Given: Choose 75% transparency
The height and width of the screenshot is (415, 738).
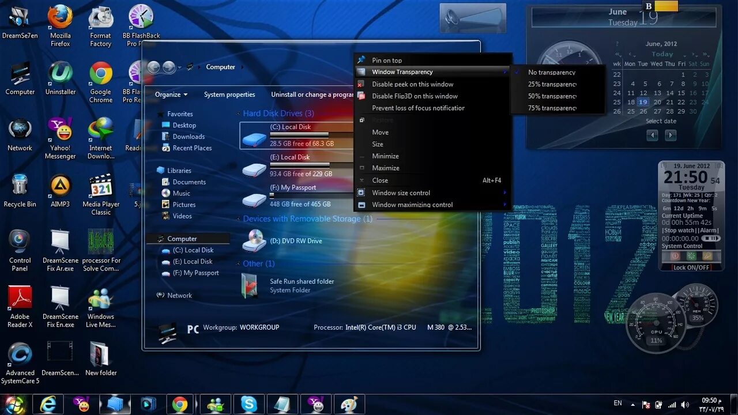Looking at the screenshot, I should (x=552, y=108).
